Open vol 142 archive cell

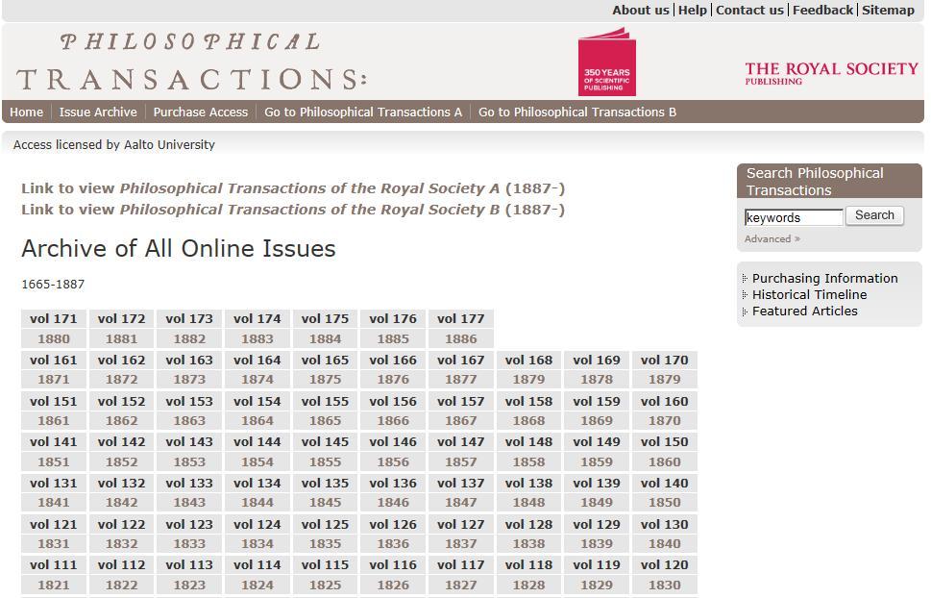[122, 442]
